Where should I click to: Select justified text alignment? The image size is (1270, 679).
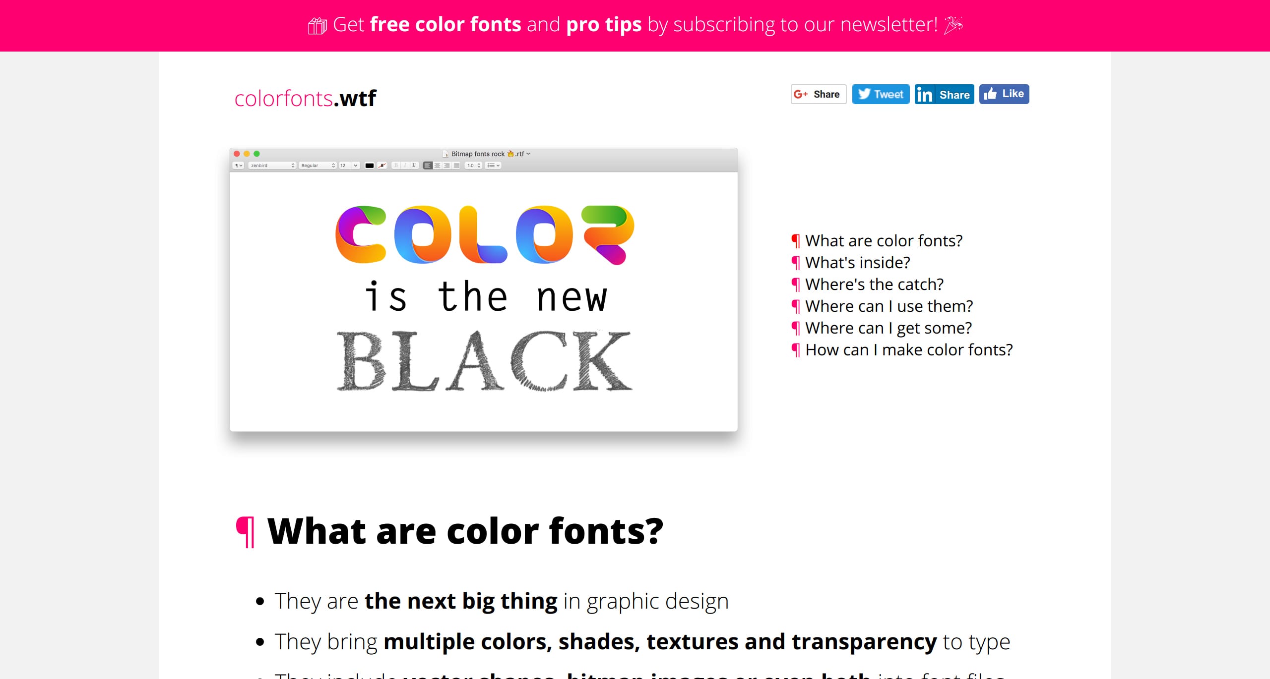[456, 165]
